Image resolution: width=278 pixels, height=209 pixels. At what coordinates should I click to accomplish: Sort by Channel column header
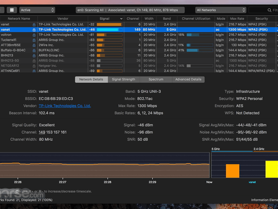(x=133, y=19)
